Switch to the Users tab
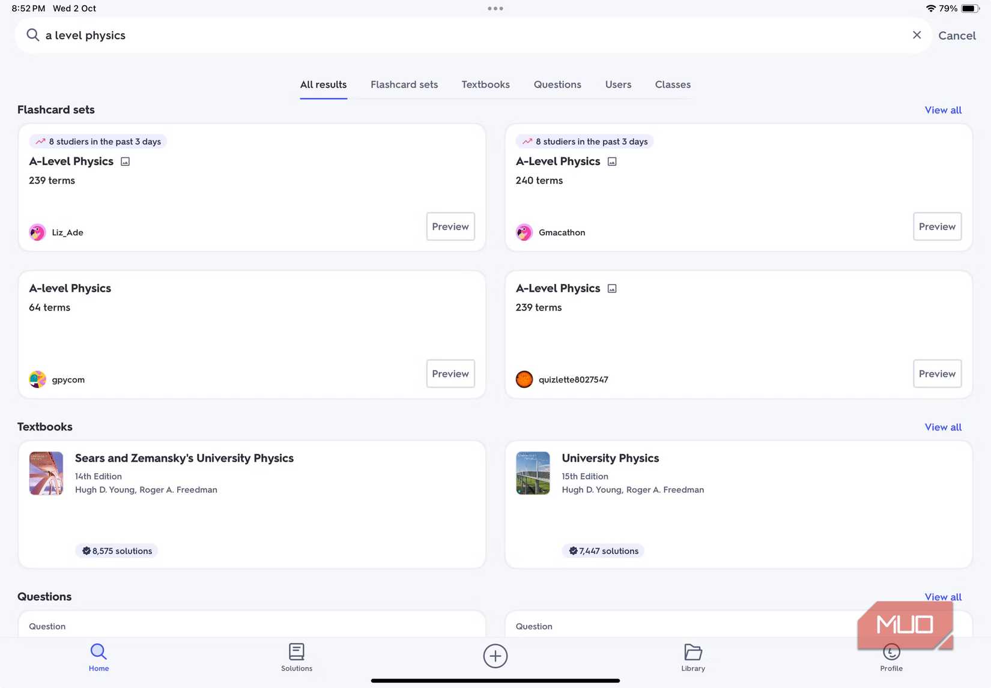Screen dimensions: 991x688 [x=618, y=85]
